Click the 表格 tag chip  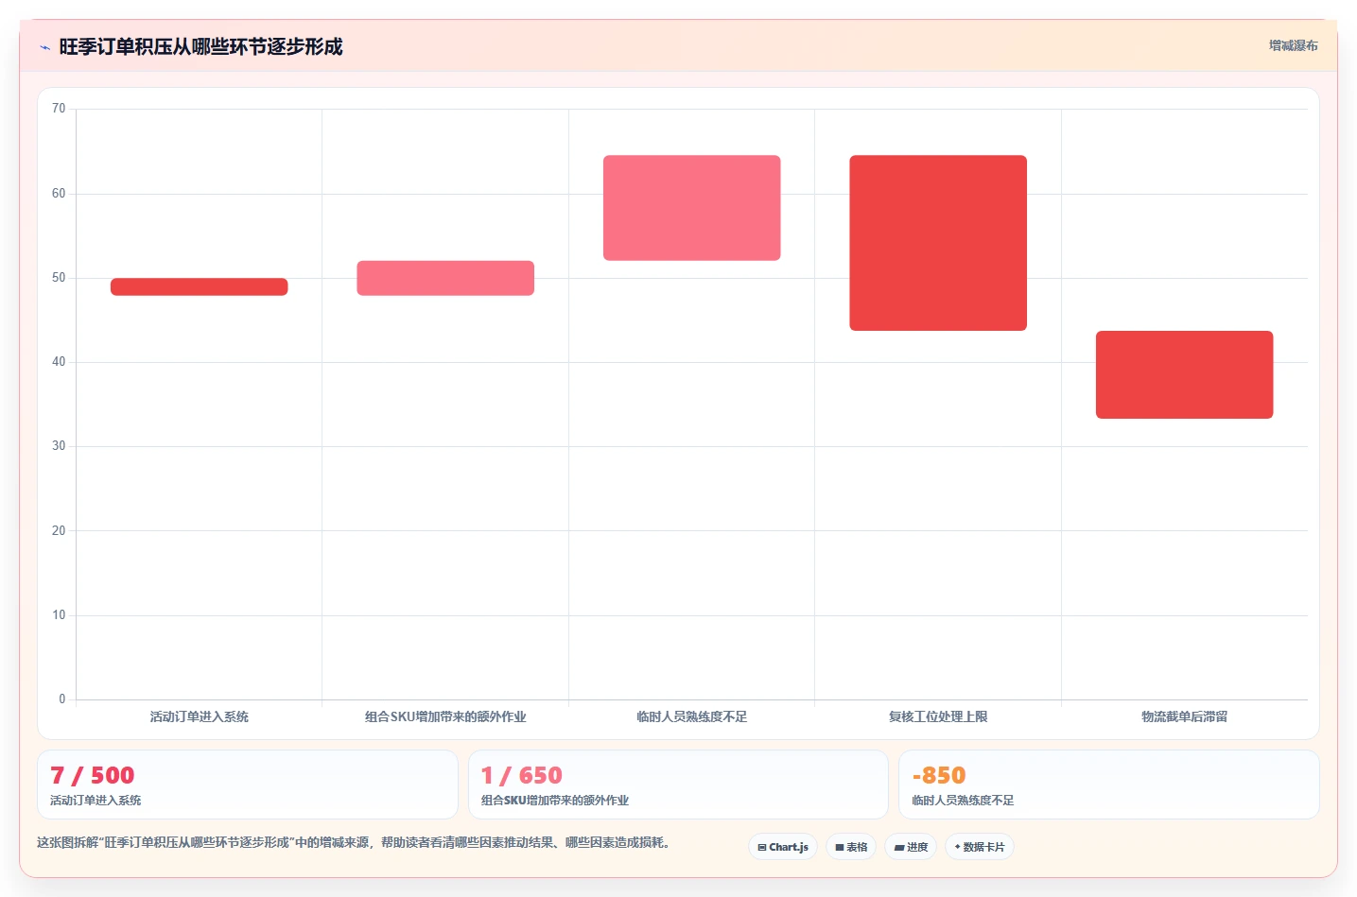click(x=851, y=847)
